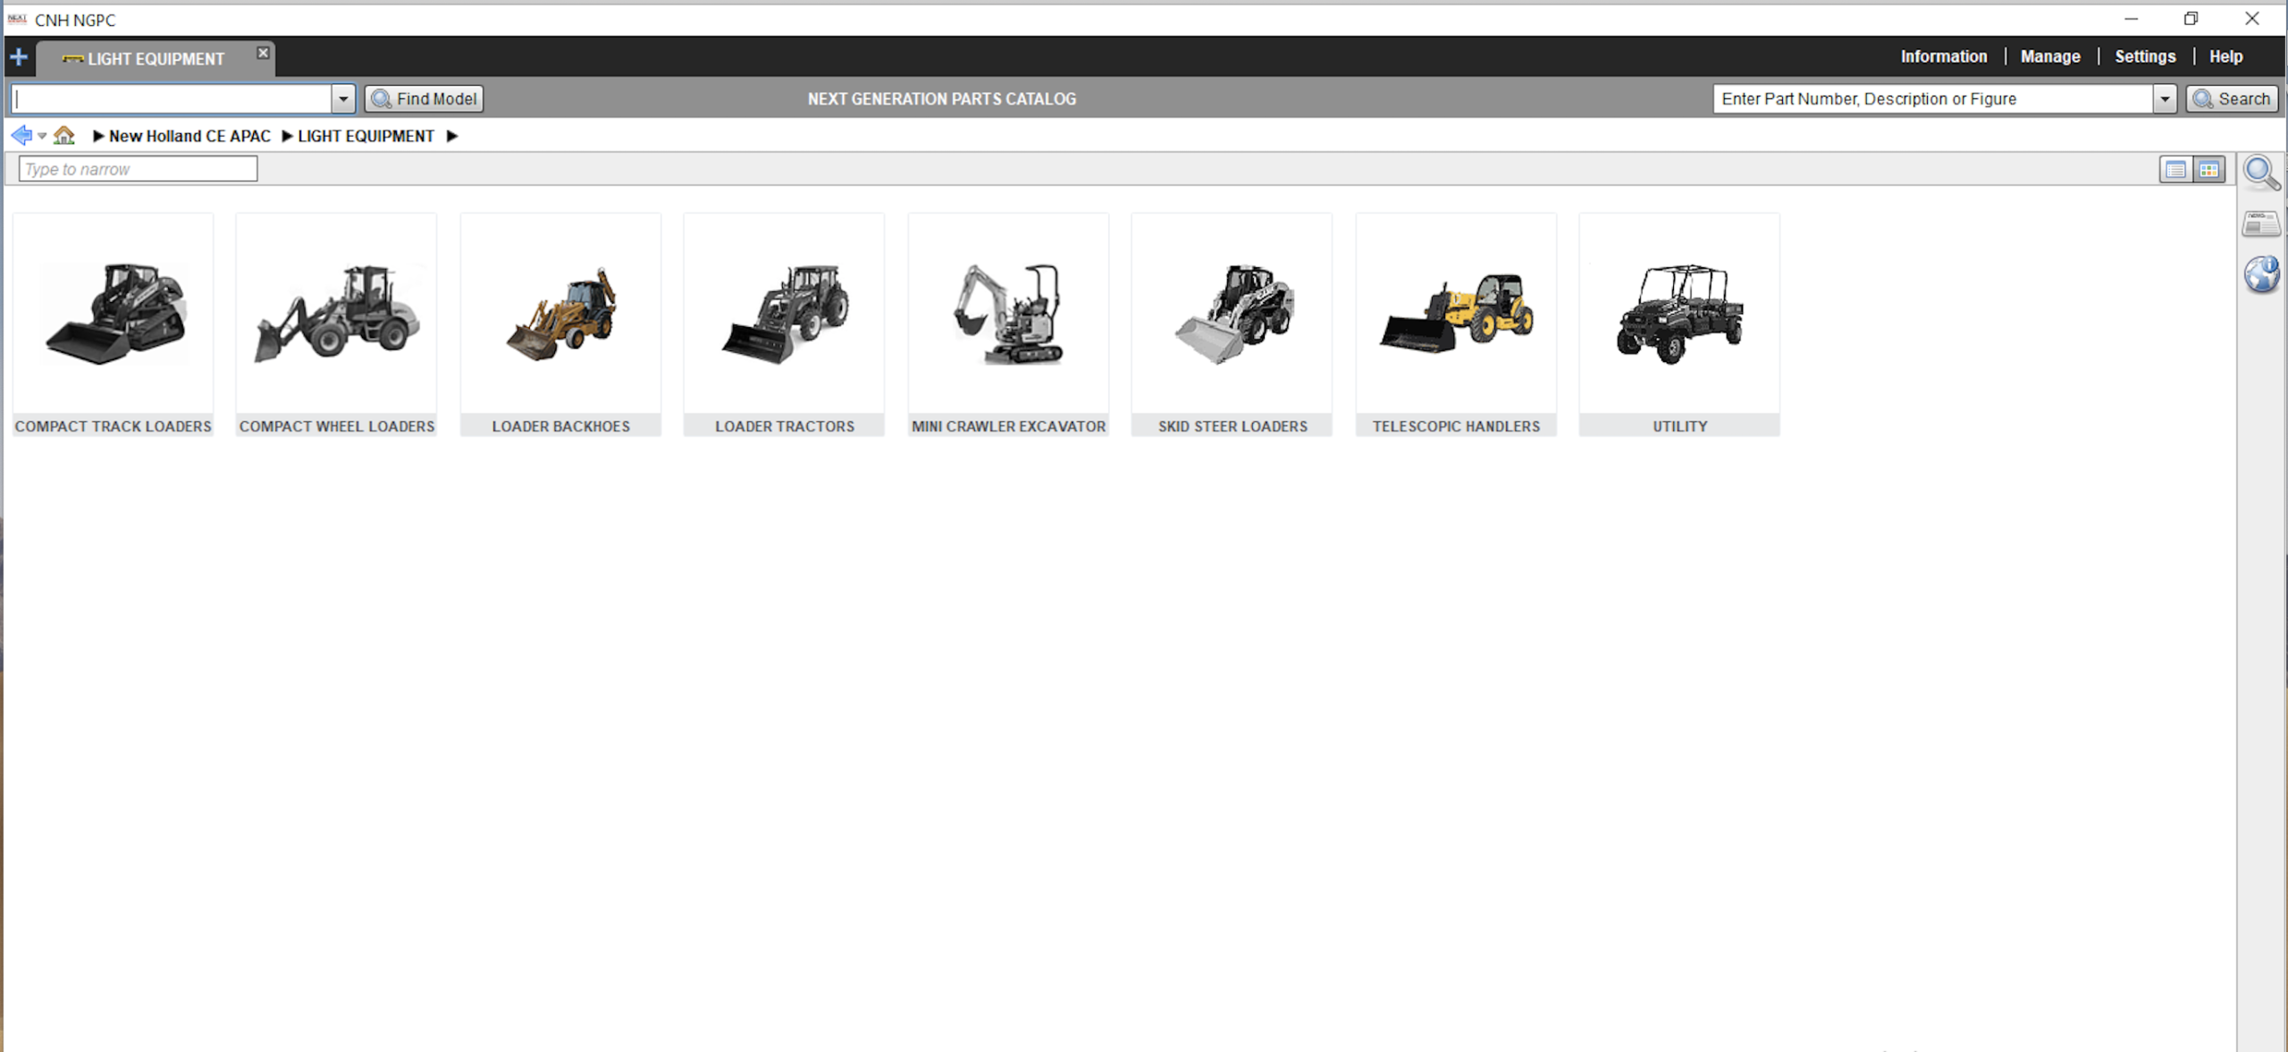Go to the home catalog icon
The image size is (2288, 1052).
[63, 136]
